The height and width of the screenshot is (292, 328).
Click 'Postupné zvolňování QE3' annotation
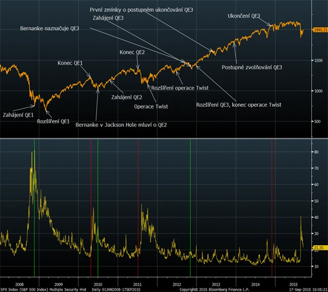click(x=252, y=67)
